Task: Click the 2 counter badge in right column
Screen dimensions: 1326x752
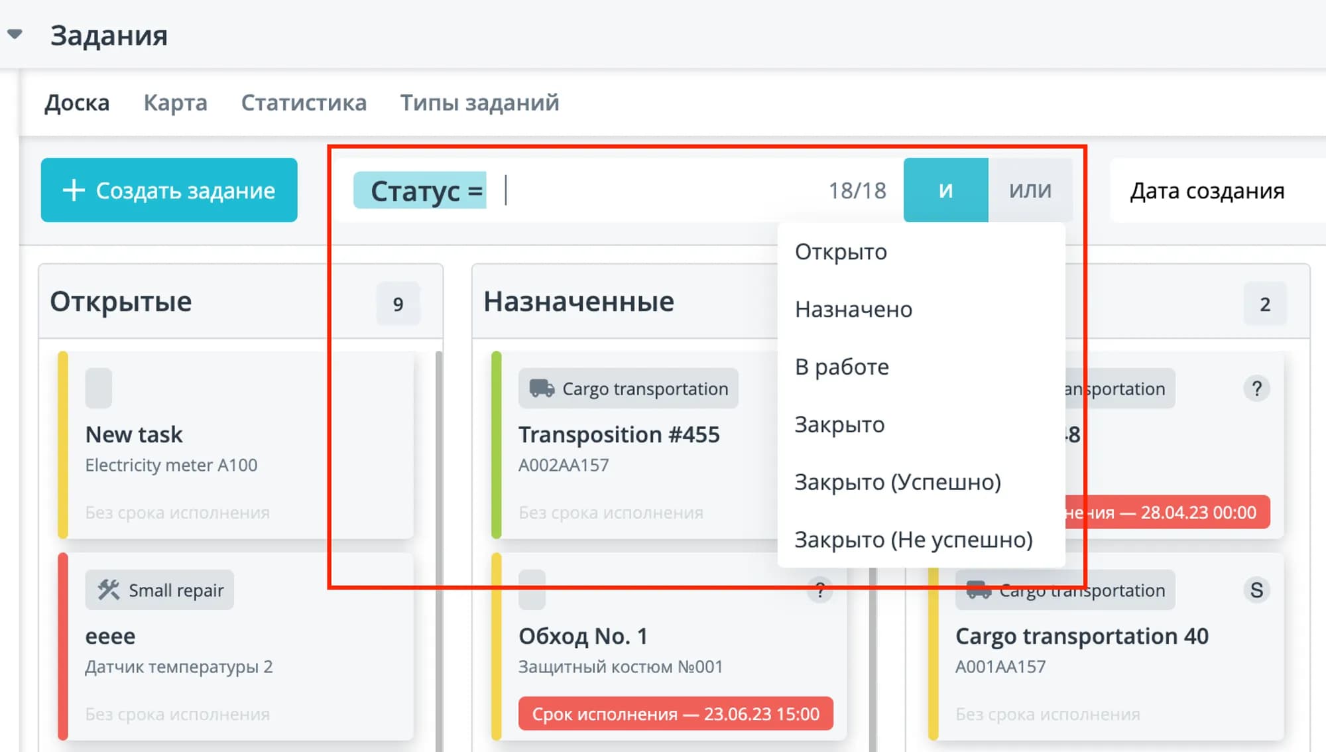Action: pyautogui.click(x=1265, y=304)
